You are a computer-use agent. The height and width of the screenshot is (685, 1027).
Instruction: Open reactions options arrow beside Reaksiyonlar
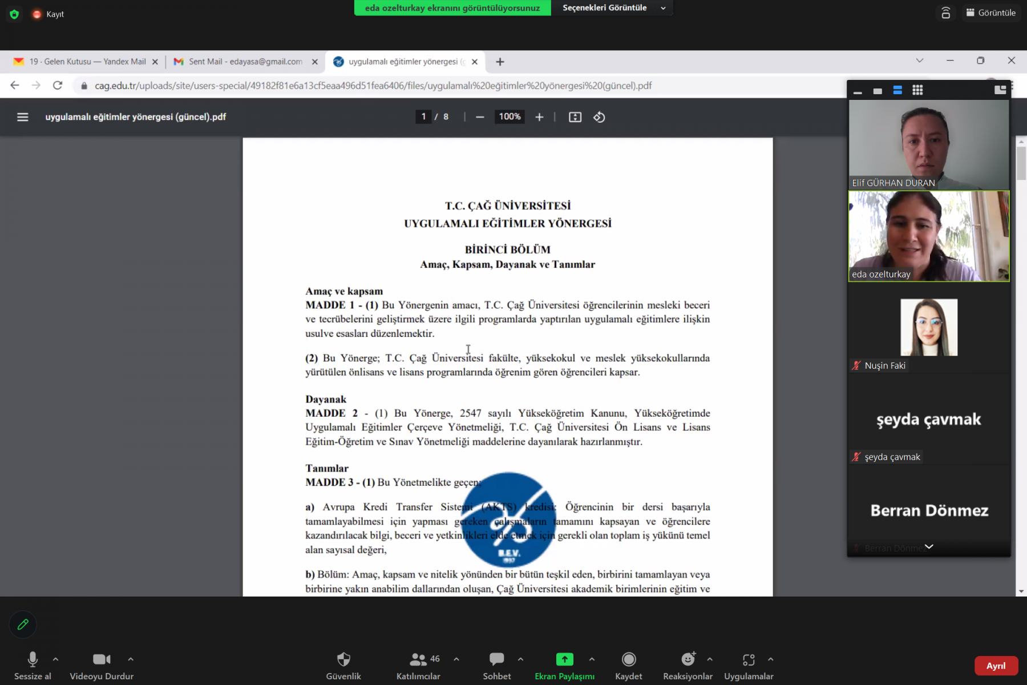[x=710, y=659]
